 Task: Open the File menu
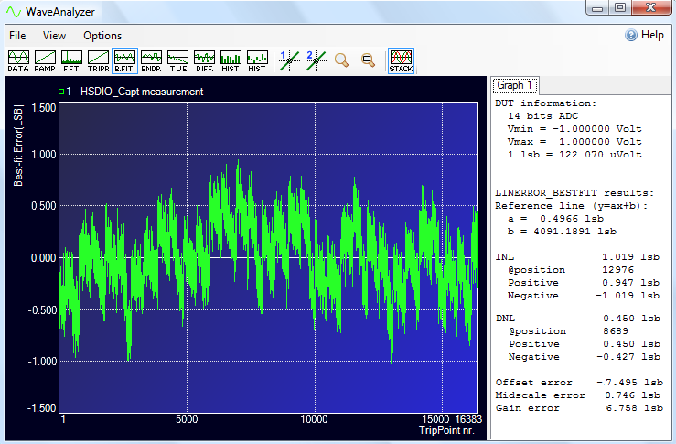click(x=17, y=36)
